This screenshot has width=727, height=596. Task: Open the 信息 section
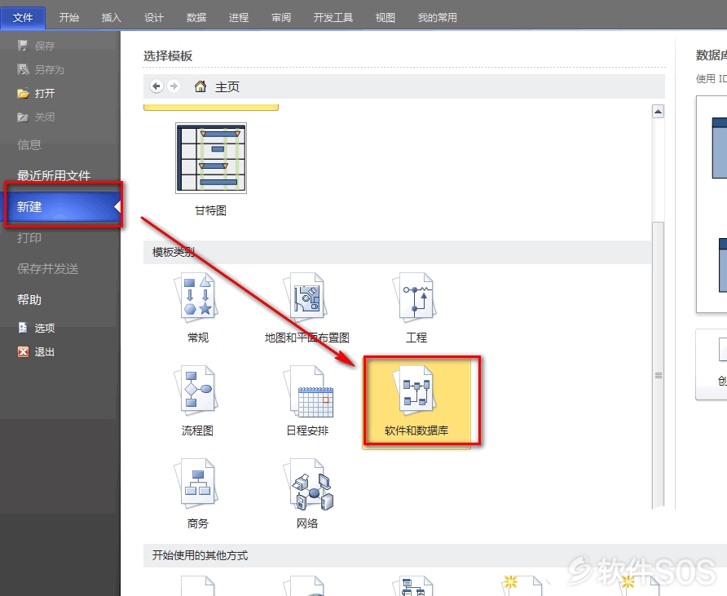click(29, 144)
